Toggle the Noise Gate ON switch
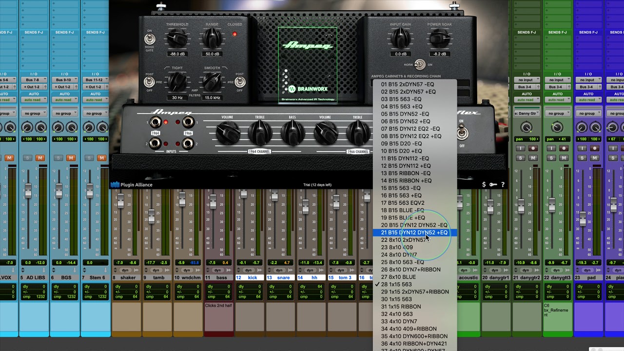 pyautogui.click(x=150, y=39)
